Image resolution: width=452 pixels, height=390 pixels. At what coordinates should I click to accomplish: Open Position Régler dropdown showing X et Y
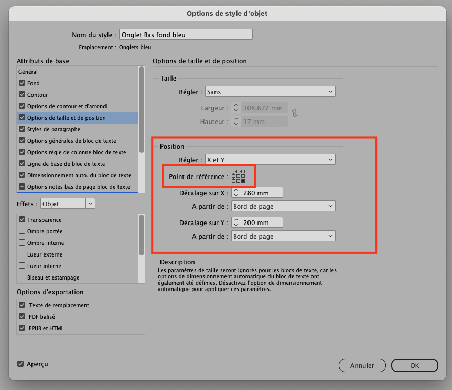tap(270, 160)
